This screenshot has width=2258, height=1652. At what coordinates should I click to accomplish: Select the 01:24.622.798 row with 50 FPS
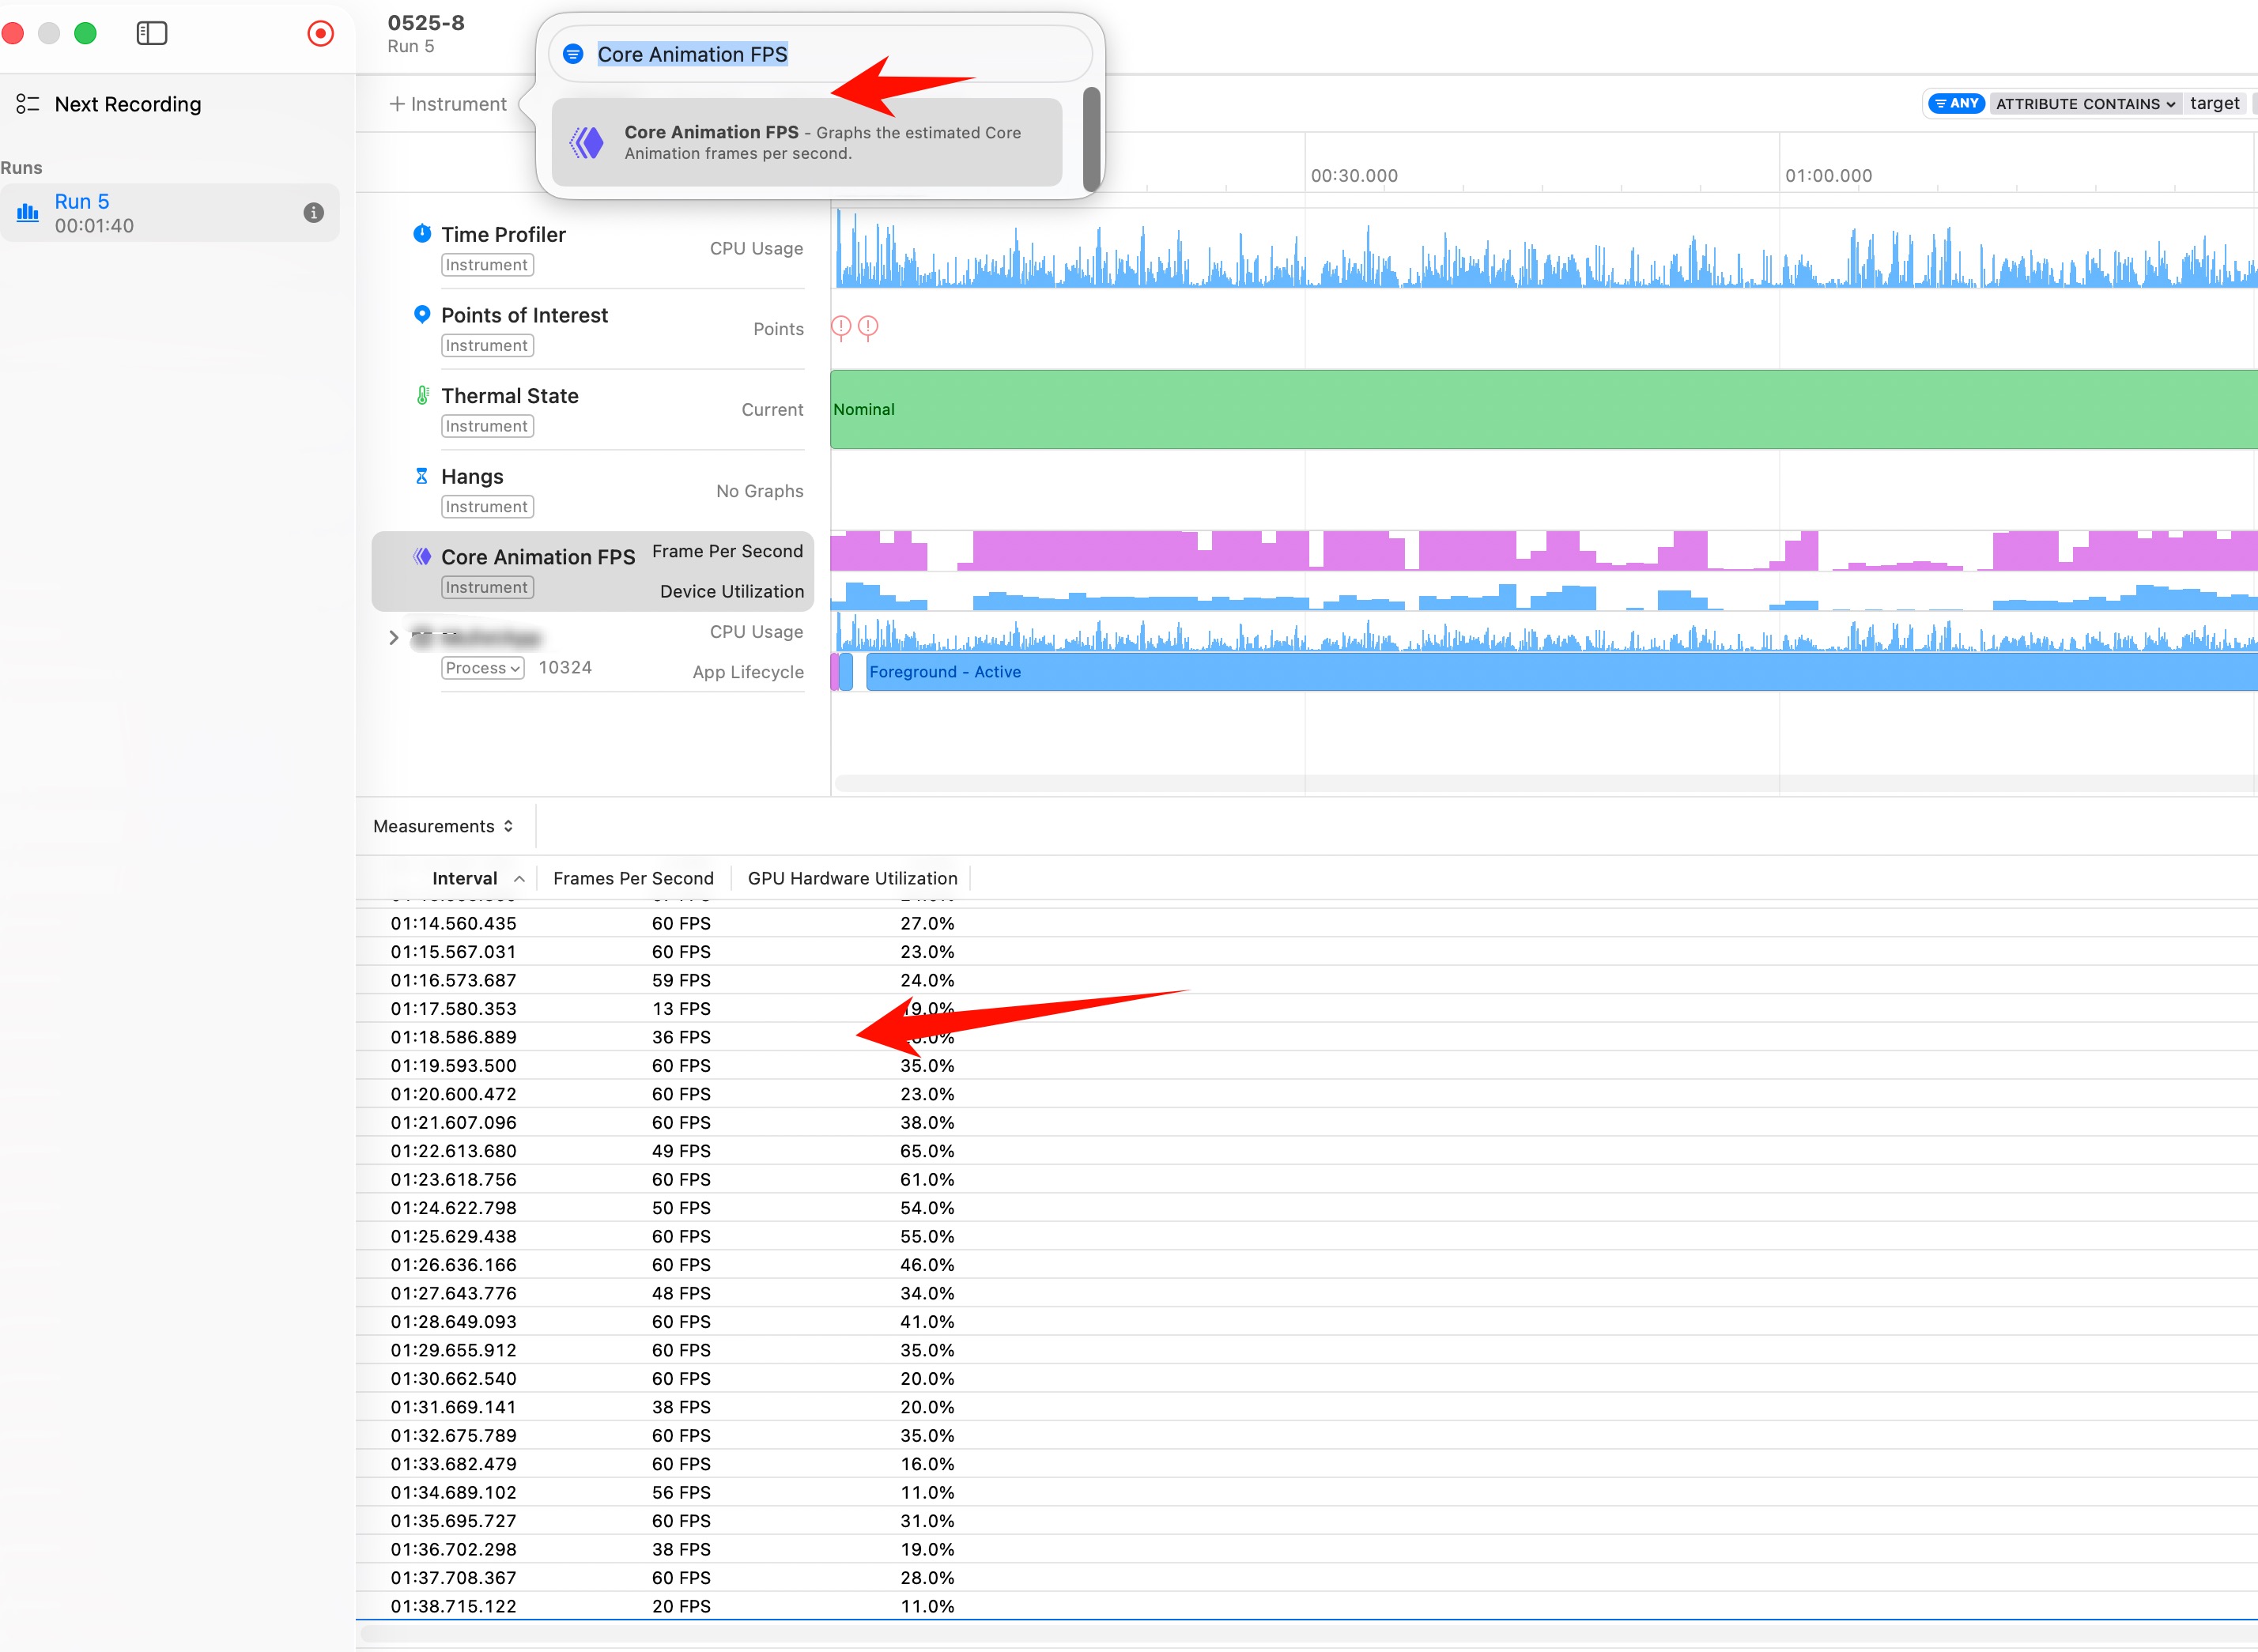[x=1307, y=1208]
